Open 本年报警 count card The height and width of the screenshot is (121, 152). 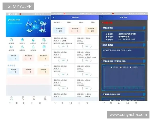[43, 71]
